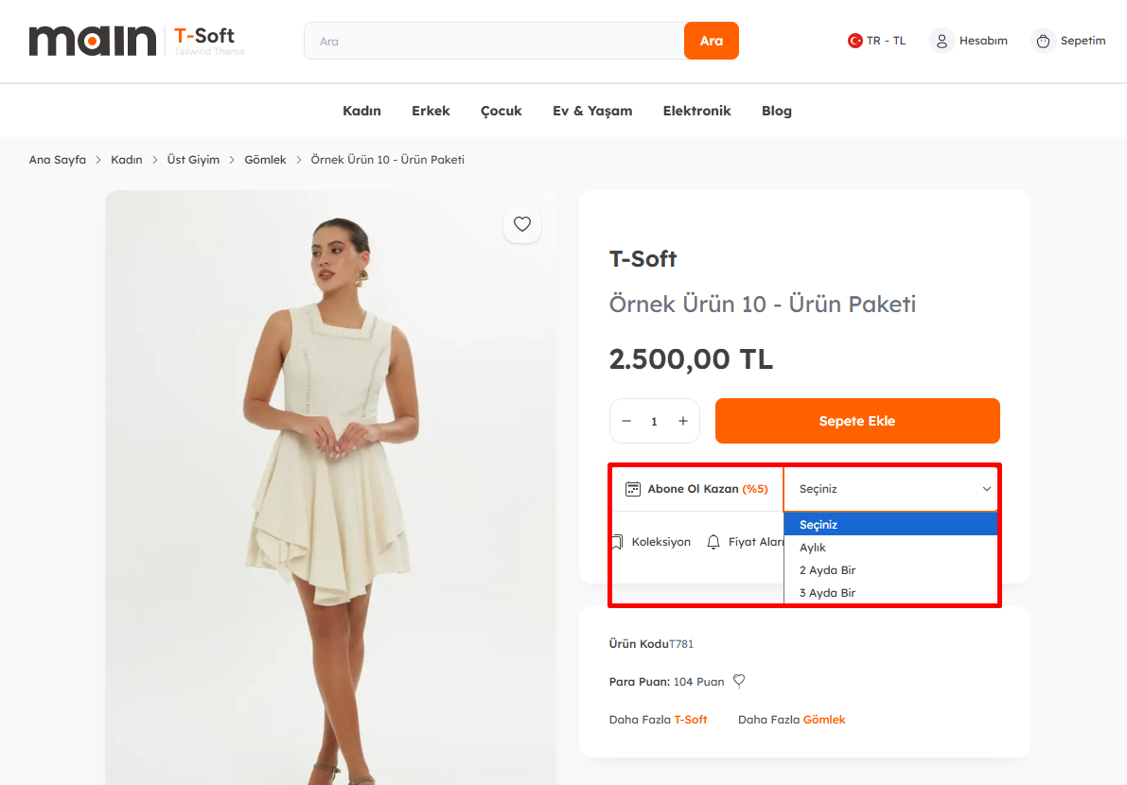Click the Abone Ol Kazan calendar icon

633,489
